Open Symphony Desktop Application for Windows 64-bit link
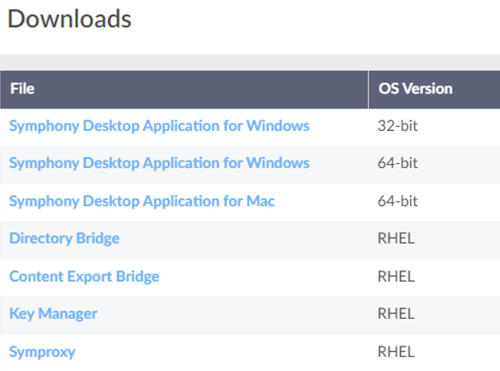500x371 pixels. click(160, 163)
